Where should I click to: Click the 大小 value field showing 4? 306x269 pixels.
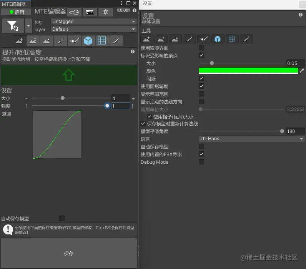coord(121,98)
